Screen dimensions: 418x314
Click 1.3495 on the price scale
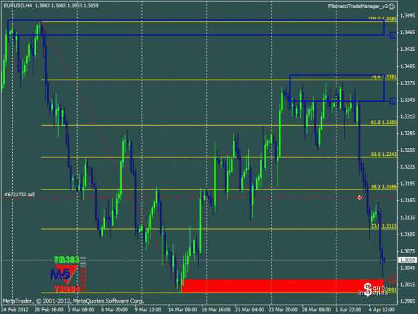coord(408,16)
